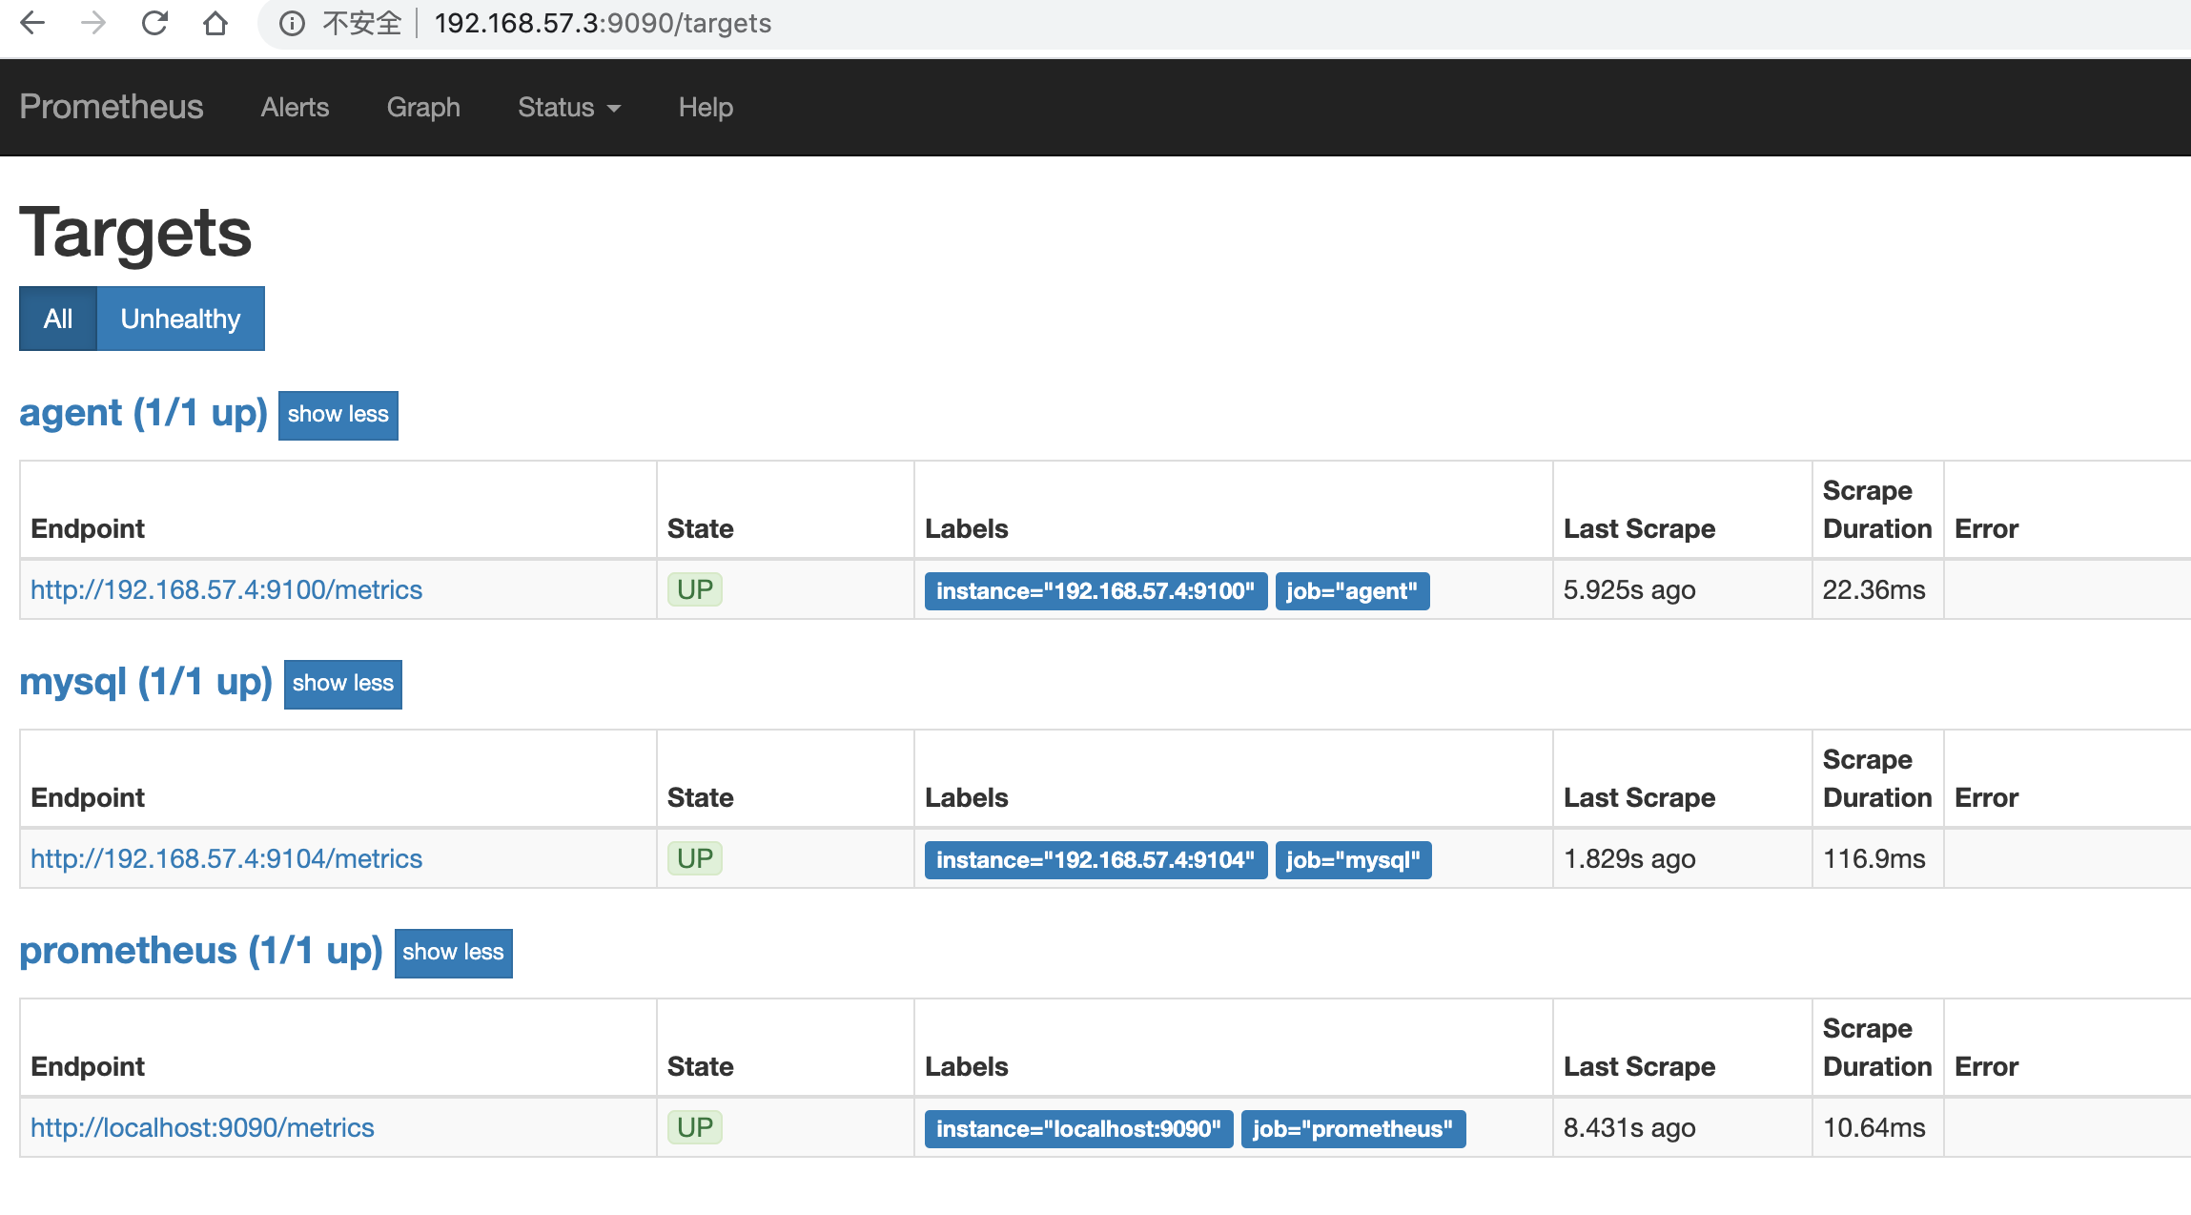
Task: Click label instance="192.168.57.4:9100"
Action: (x=1095, y=591)
